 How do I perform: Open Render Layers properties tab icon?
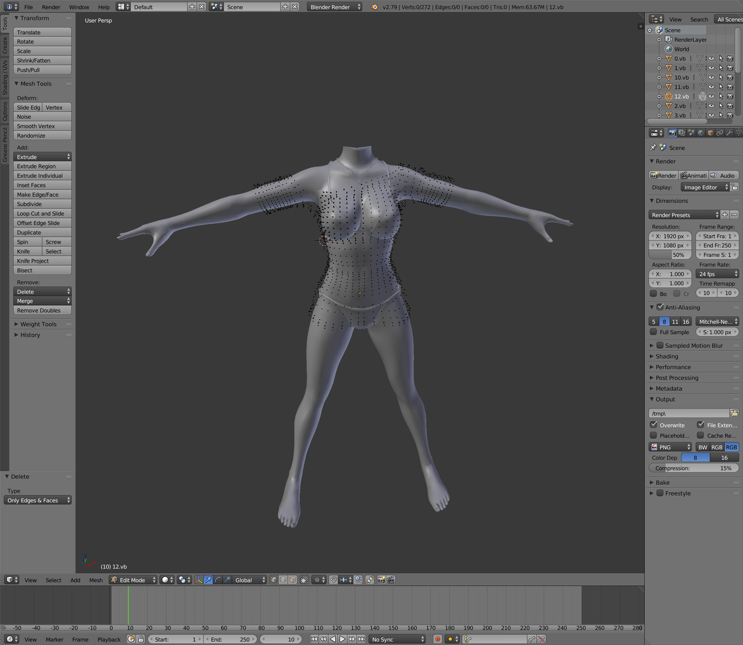(x=681, y=133)
